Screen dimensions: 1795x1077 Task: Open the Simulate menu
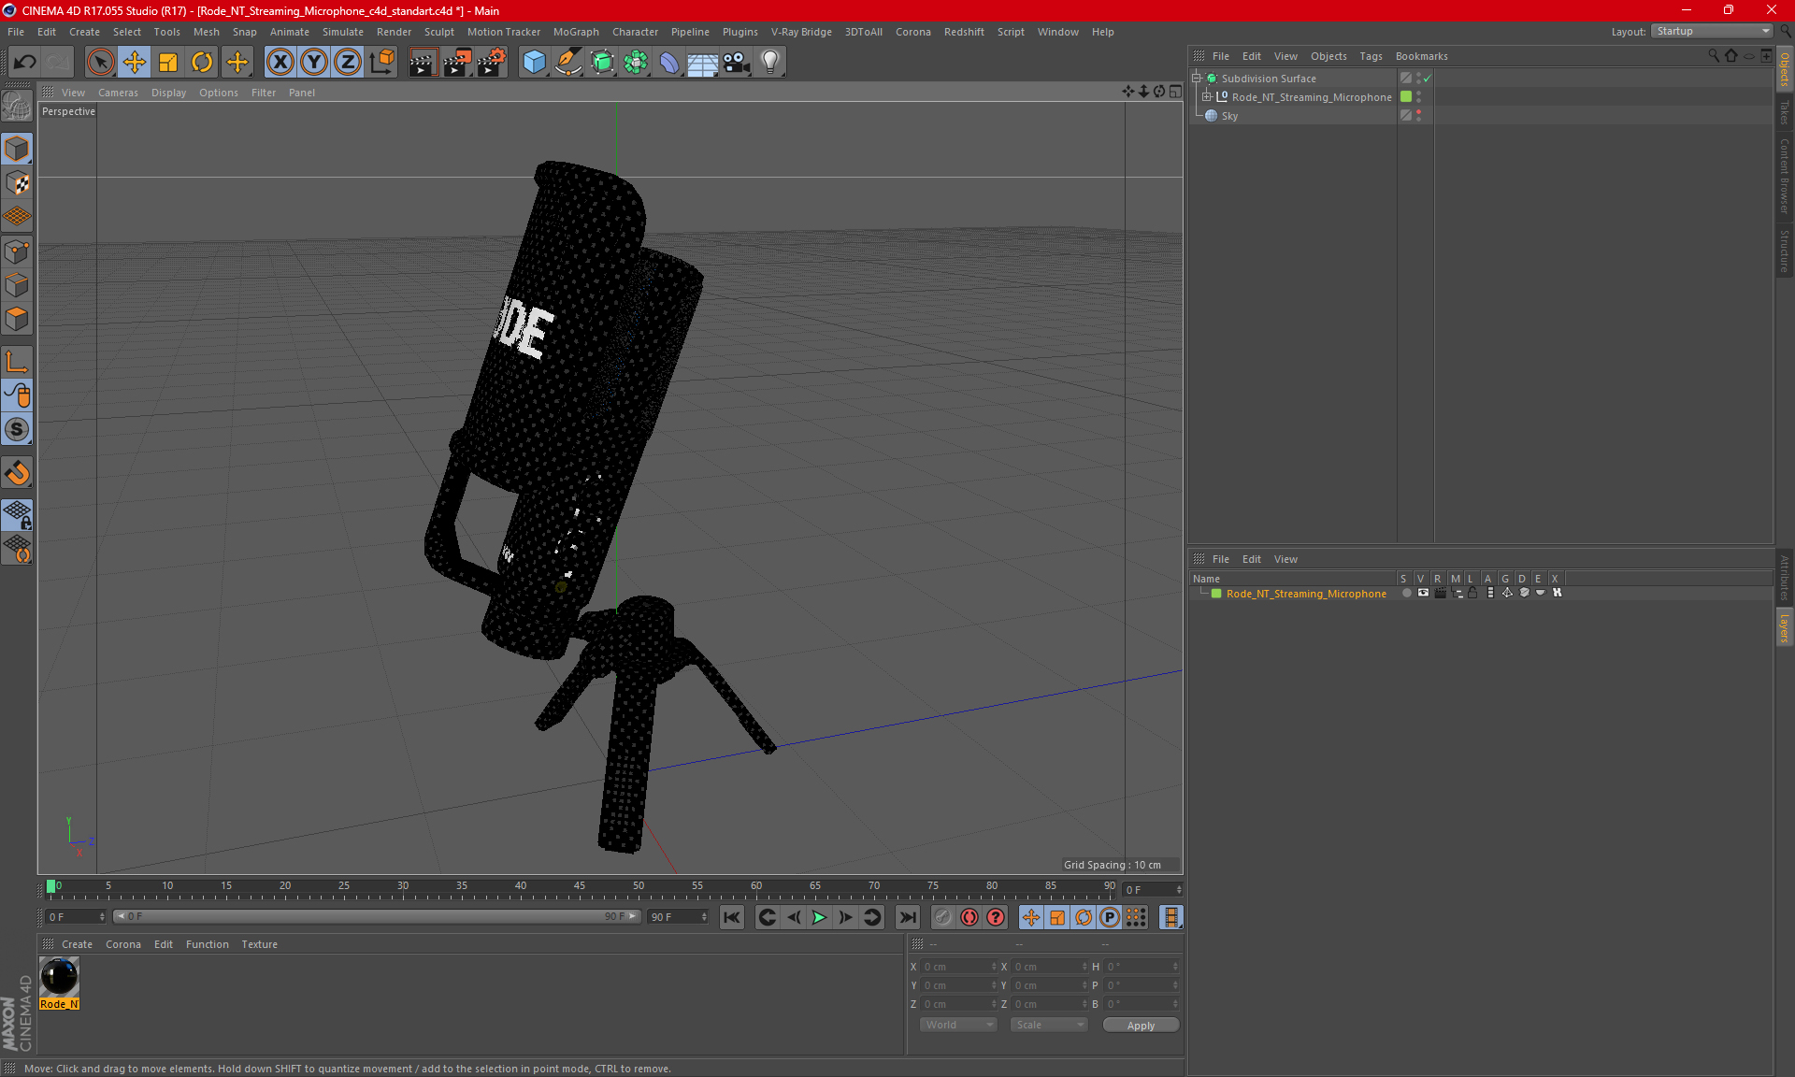(343, 32)
